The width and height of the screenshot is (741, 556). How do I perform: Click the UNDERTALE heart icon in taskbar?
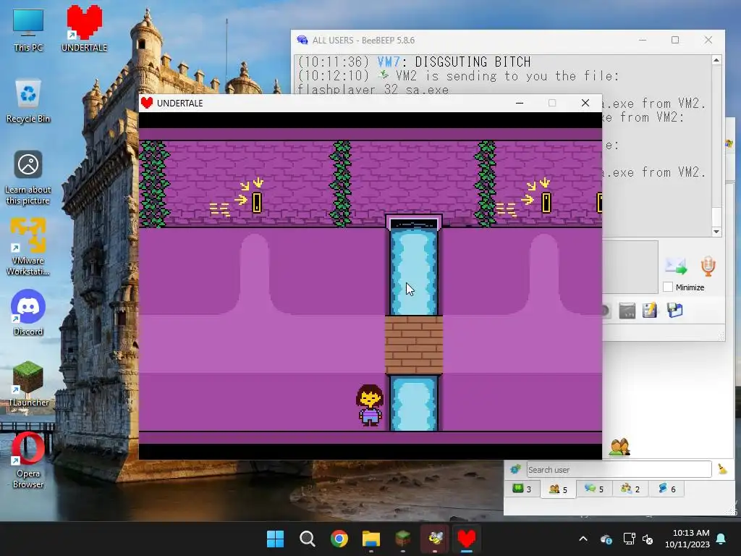(x=467, y=539)
